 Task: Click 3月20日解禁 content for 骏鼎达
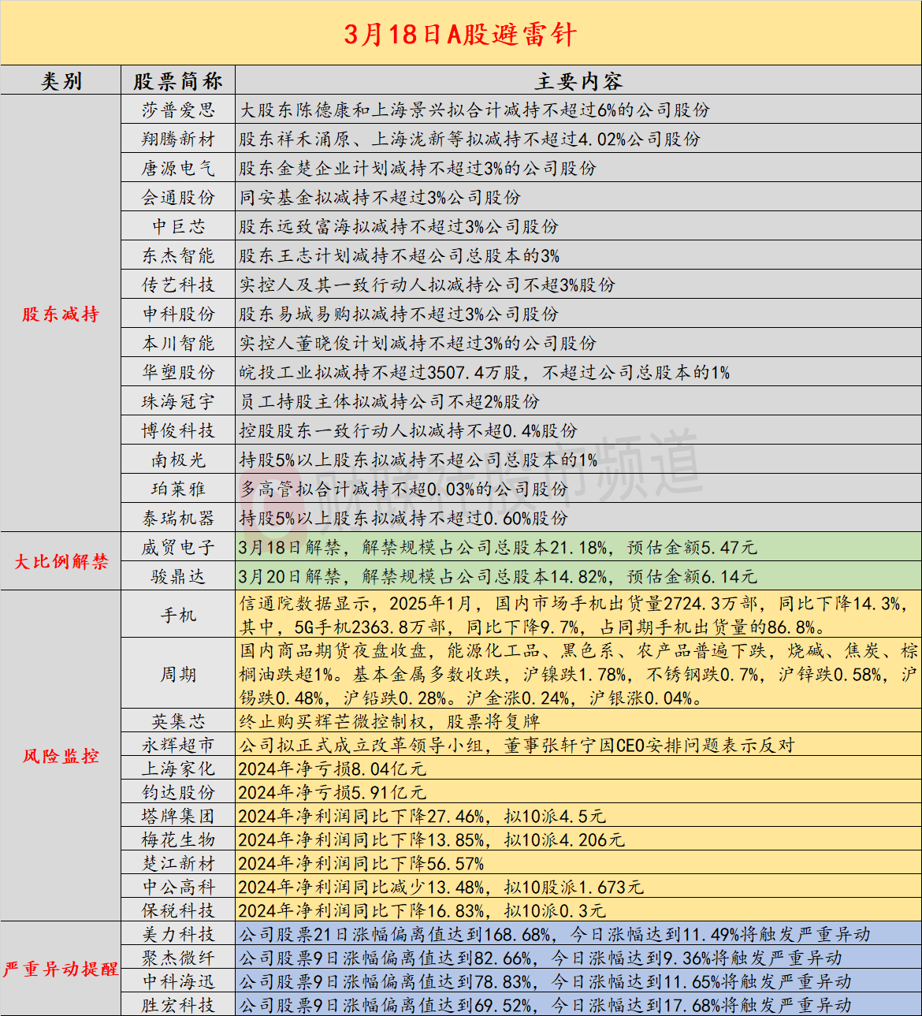(x=498, y=576)
